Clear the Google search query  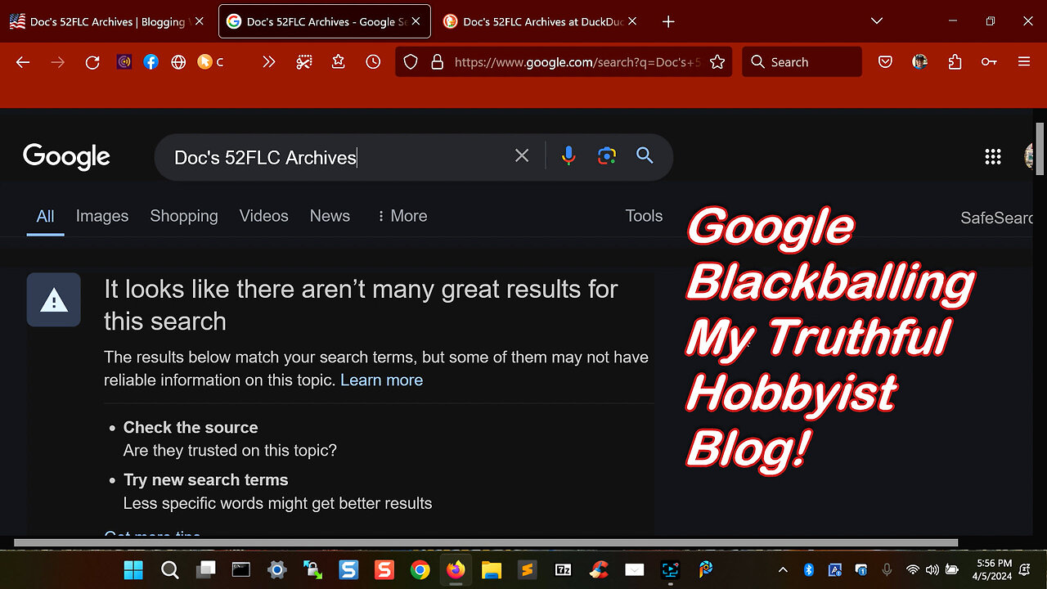[522, 155]
